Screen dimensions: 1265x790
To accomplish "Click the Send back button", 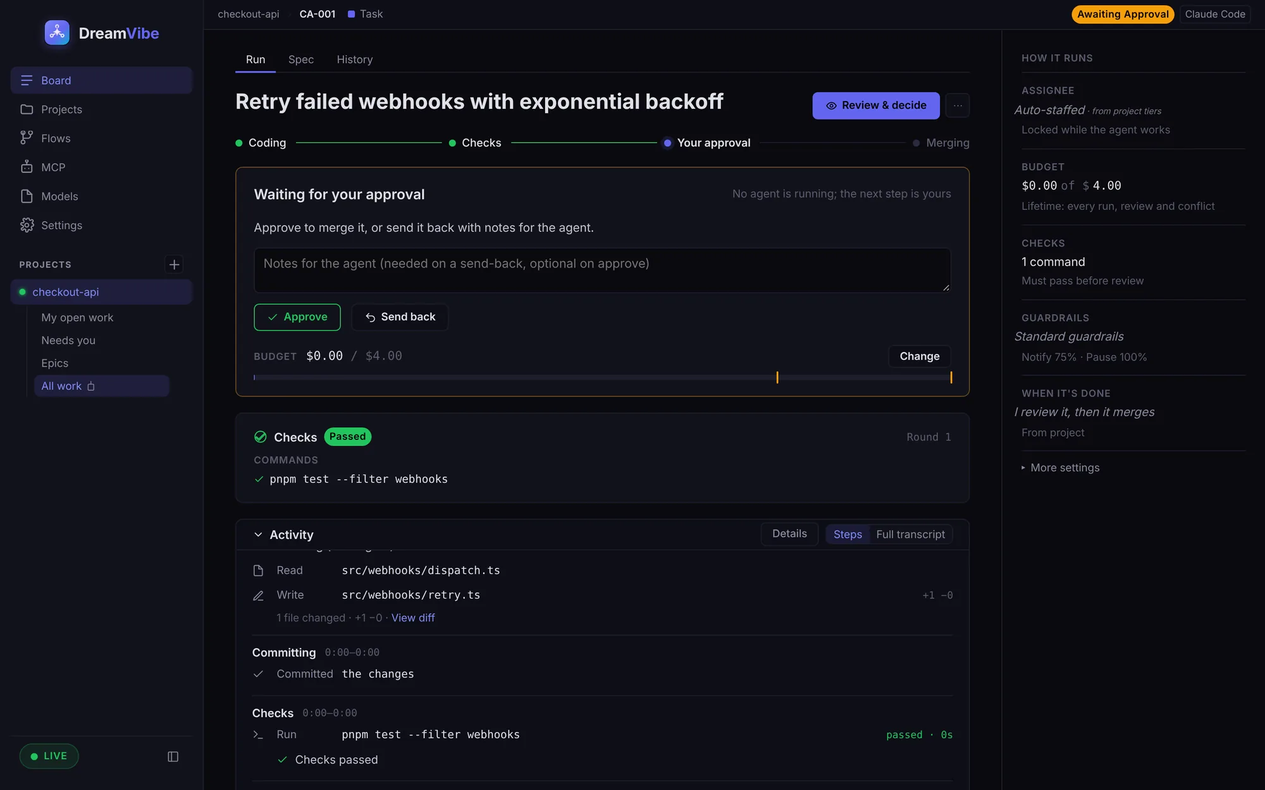I will click(x=400, y=317).
